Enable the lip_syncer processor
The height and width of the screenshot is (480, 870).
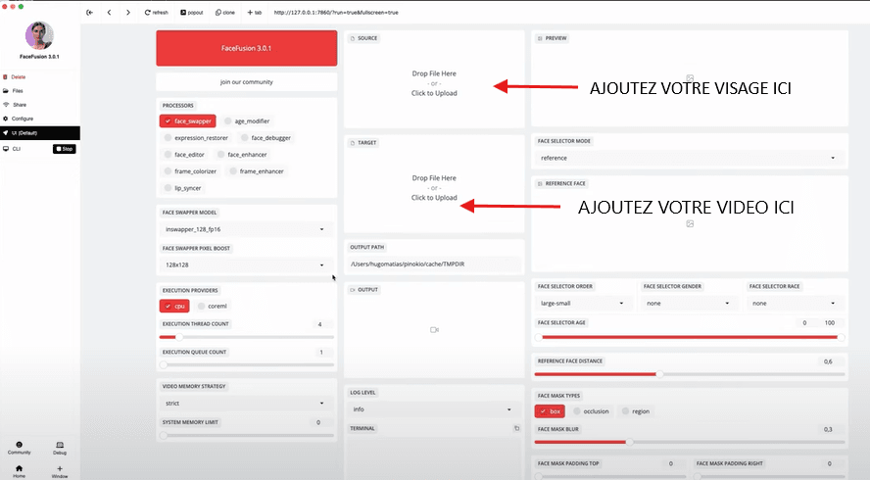[x=182, y=187]
